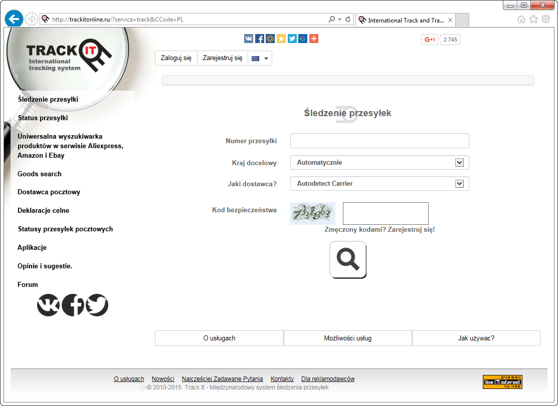Share via top Facebook share icon
558x406 pixels.
[x=260, y=39]
